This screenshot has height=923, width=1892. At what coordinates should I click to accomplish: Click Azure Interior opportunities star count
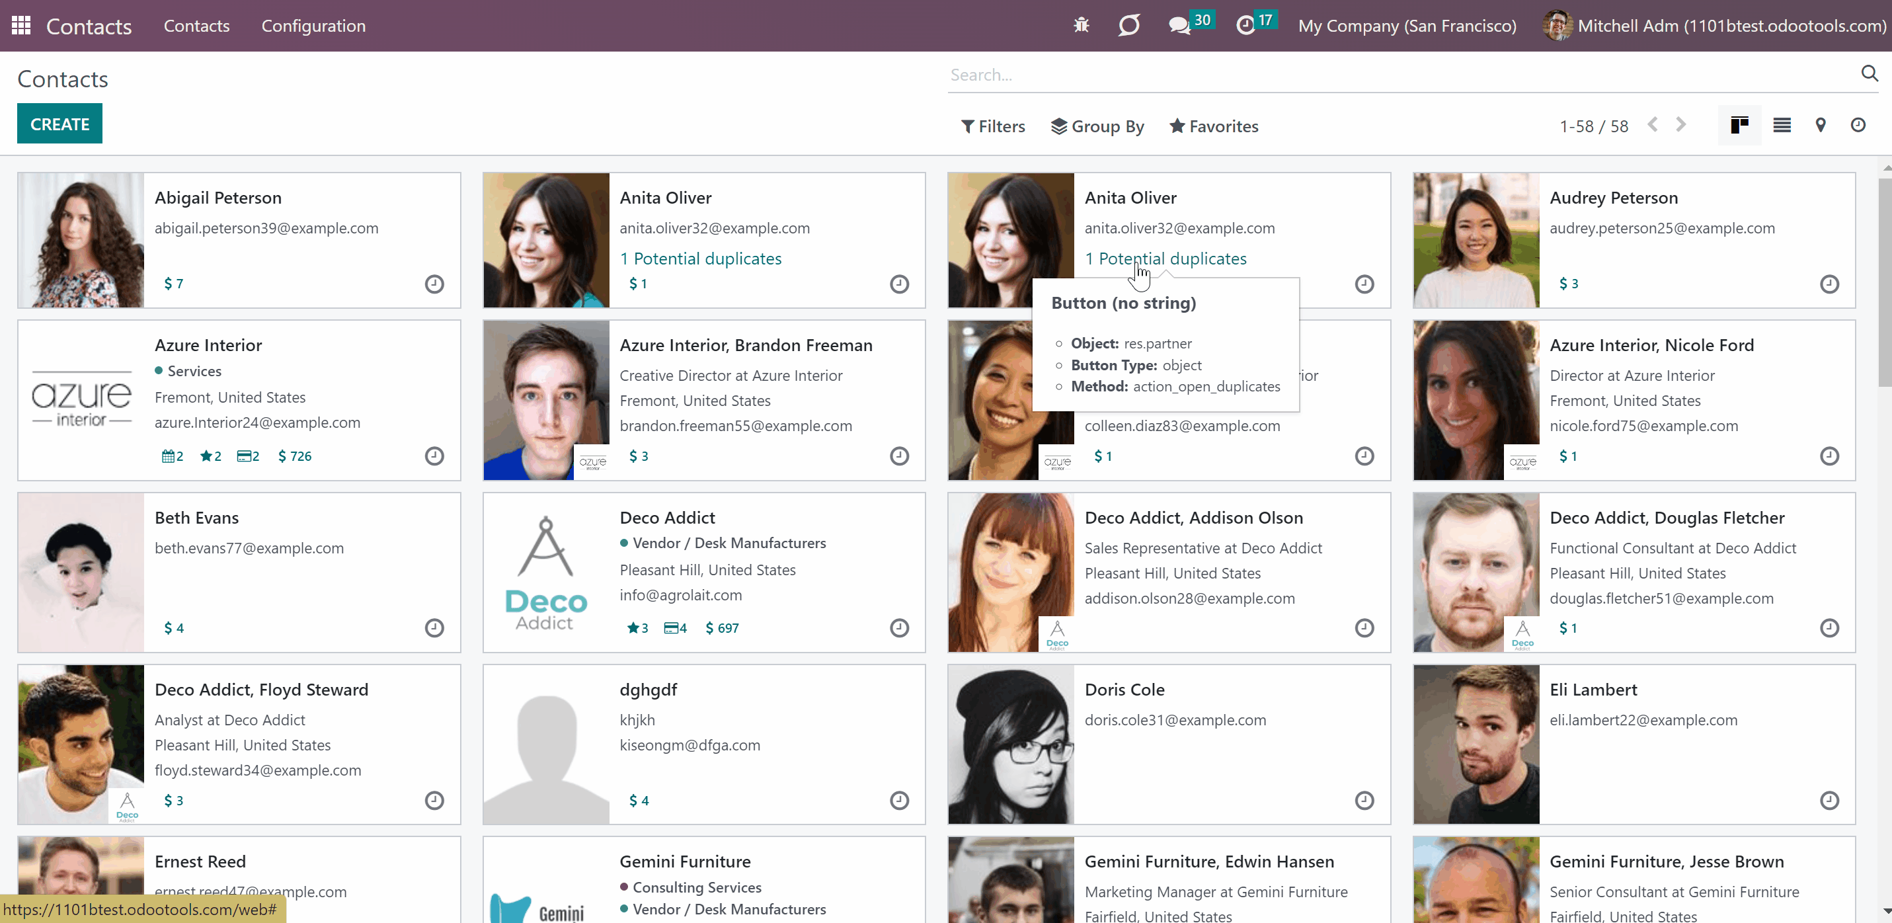pyautogui.click(x=211, y=456)
